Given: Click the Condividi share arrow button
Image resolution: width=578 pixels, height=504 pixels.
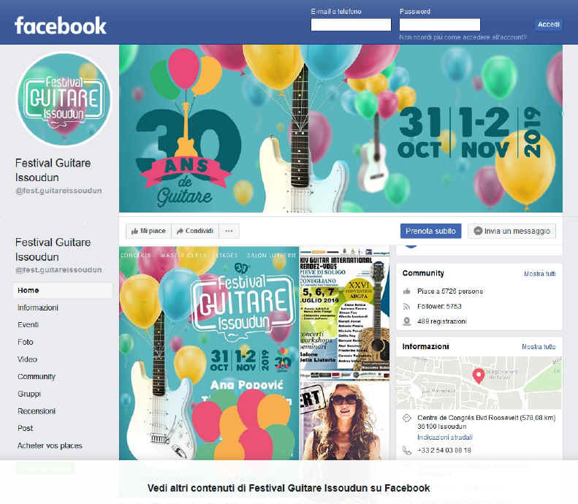Looking at the screenshot, I should pos(195,231).
